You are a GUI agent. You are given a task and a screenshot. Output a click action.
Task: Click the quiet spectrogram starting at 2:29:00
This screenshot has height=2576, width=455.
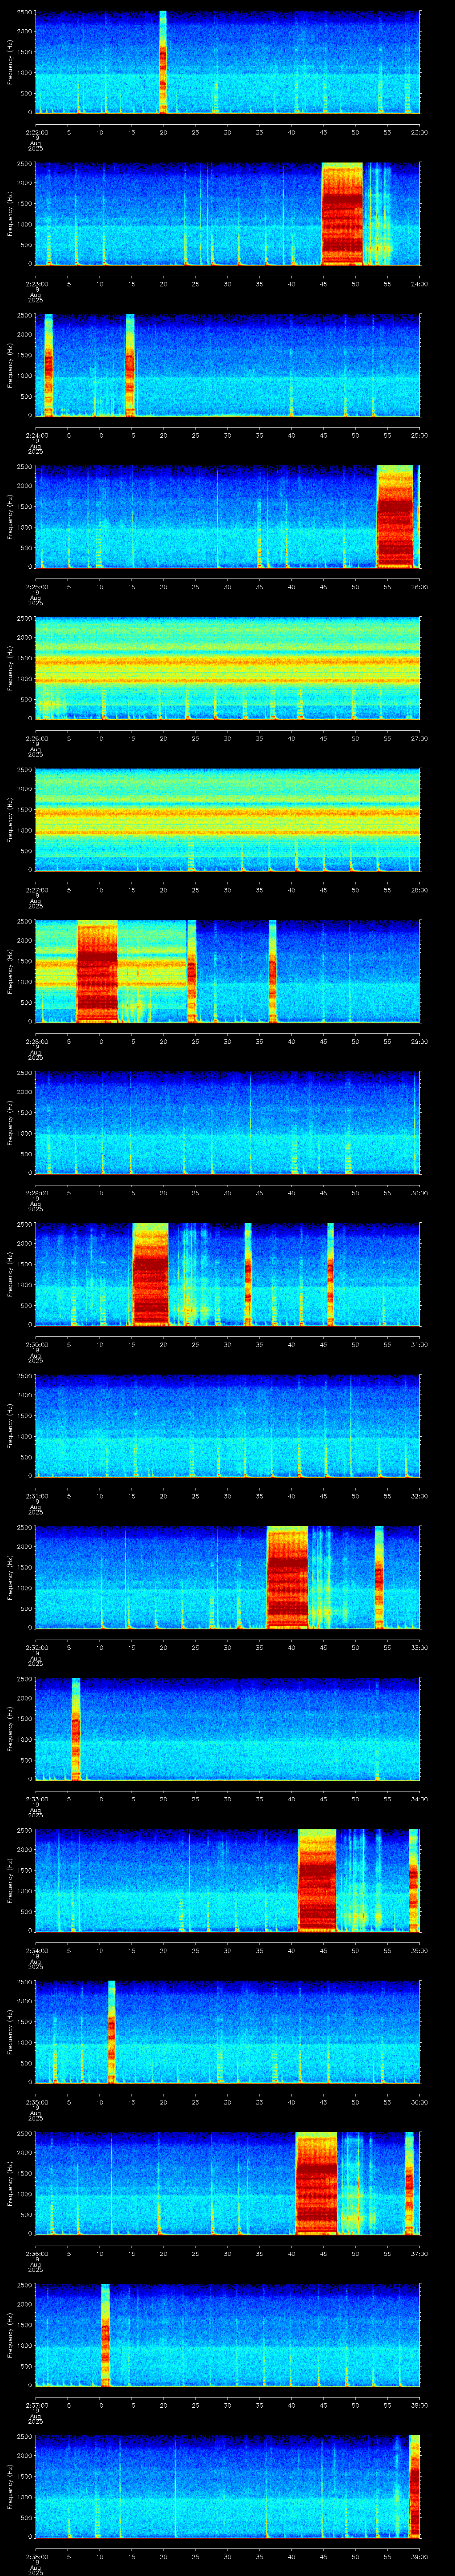tap(227, 1123)
